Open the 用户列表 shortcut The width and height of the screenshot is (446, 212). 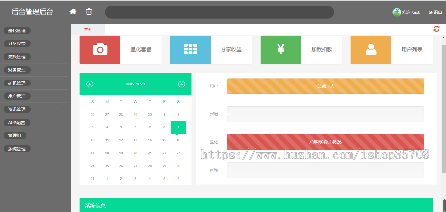pyautogui.click(x=412, y=50)
